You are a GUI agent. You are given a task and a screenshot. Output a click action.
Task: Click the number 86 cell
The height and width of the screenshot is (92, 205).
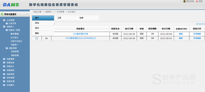pos(46,38)
